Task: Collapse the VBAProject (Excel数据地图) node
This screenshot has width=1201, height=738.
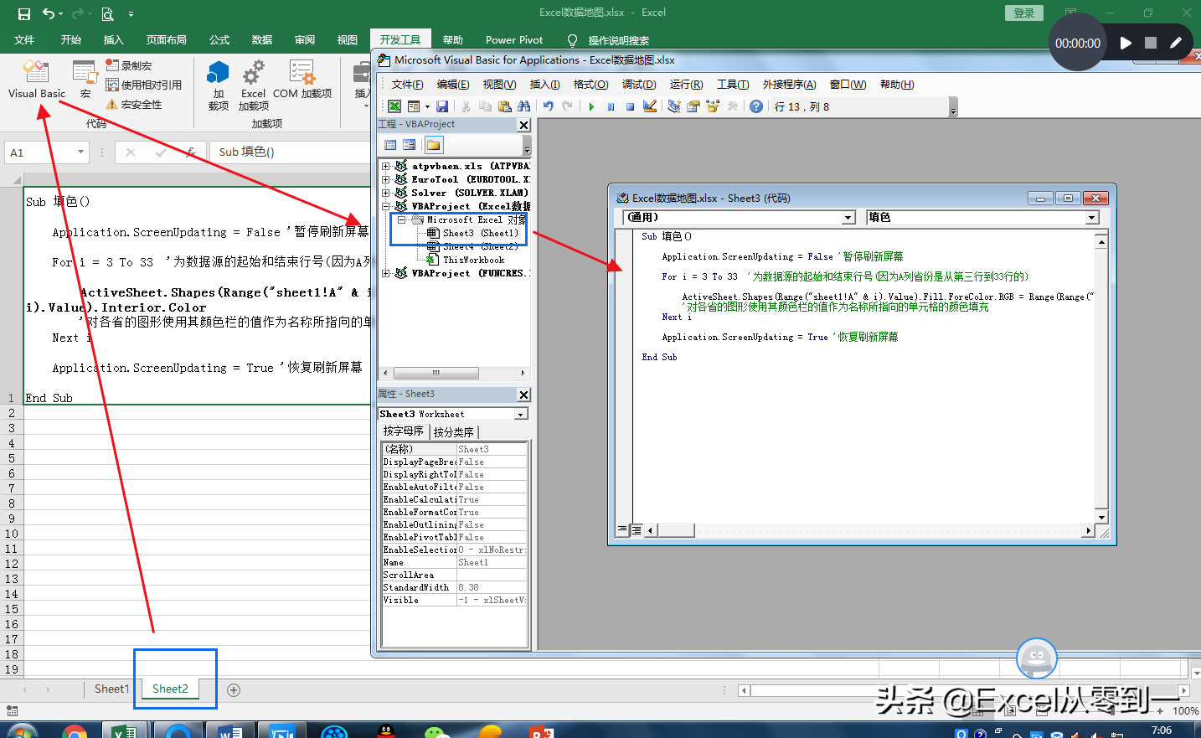Action: 386,206
